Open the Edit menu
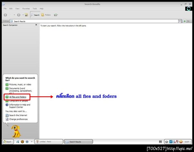Screen dimensions: 194x152 (11, 8)
